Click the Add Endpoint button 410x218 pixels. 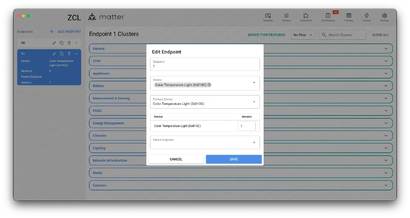(66, 32)
